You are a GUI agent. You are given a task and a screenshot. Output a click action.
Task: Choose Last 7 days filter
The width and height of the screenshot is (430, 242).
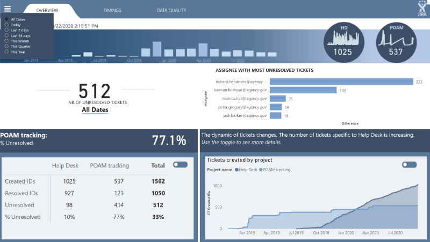[6, 30]
